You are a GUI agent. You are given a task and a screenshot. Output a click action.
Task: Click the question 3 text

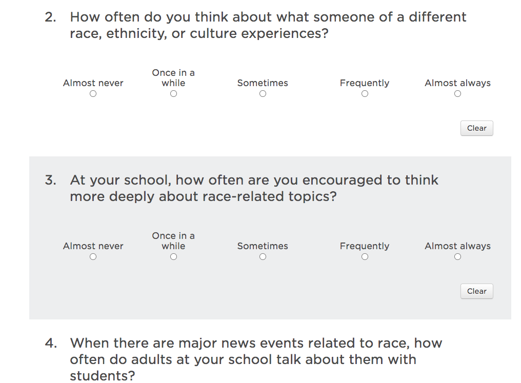tap(254, 188)
